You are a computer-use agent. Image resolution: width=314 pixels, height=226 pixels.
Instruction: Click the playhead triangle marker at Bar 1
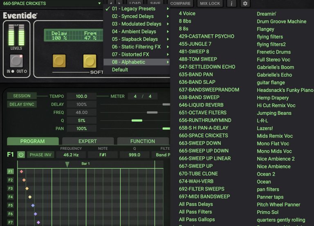coord(67,164)
